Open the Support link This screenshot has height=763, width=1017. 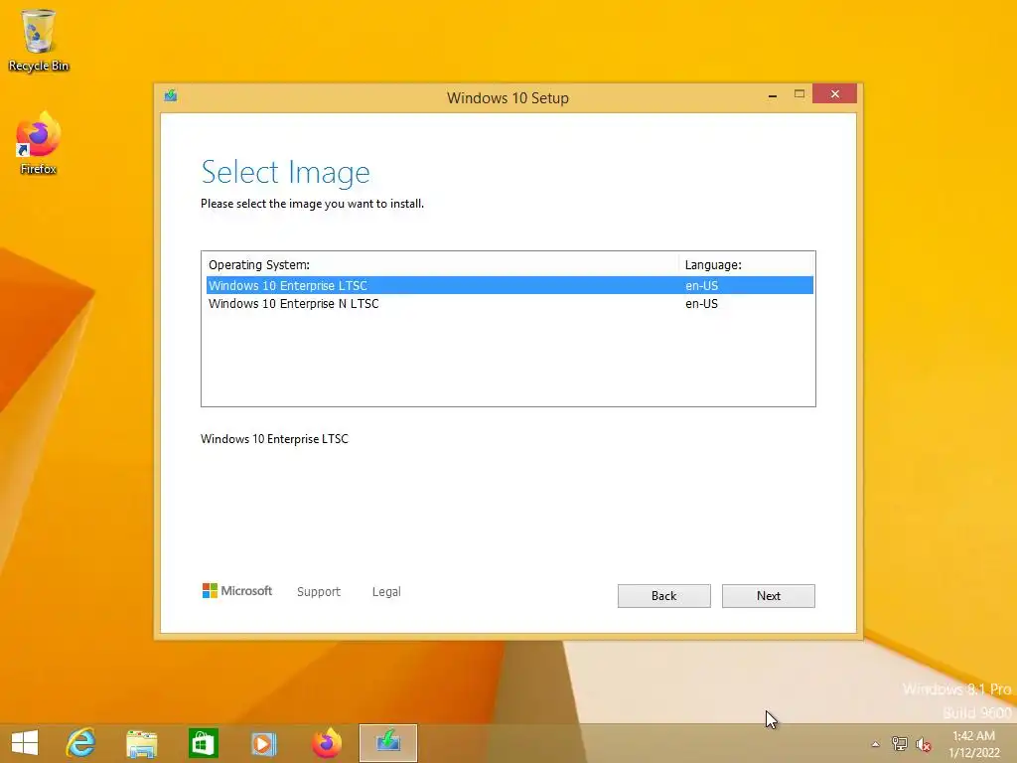click(319, 592)
